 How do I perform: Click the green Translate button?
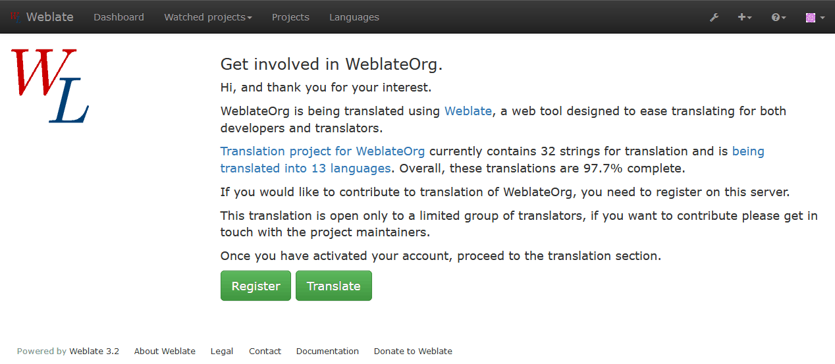click(x=334, y=286)
